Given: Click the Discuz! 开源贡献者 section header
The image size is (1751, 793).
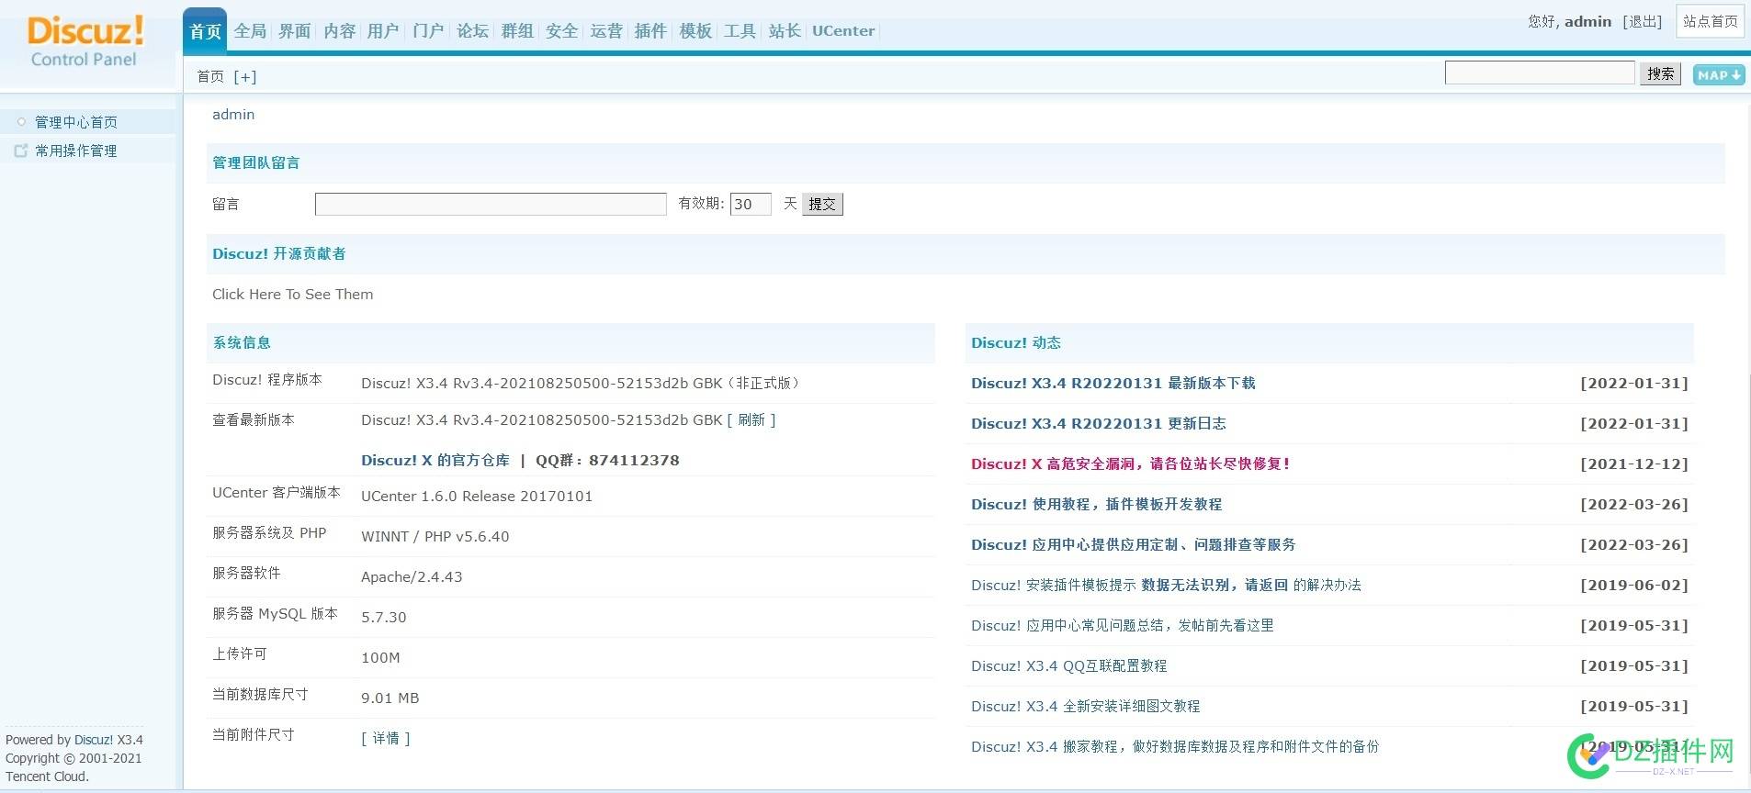Looking at the screenshot, I should tap(279, 254).
